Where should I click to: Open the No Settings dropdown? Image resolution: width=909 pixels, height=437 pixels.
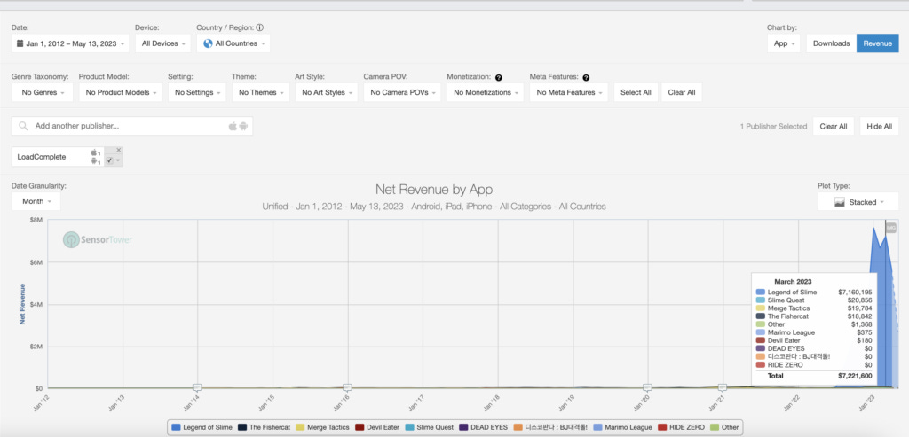197,92
